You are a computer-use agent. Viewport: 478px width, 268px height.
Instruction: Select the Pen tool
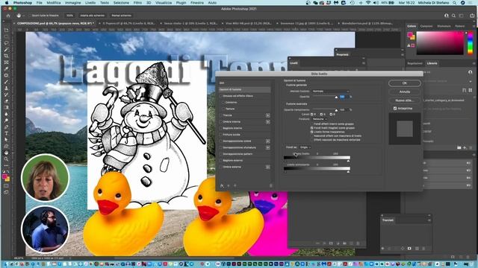(x=6, y=127)
